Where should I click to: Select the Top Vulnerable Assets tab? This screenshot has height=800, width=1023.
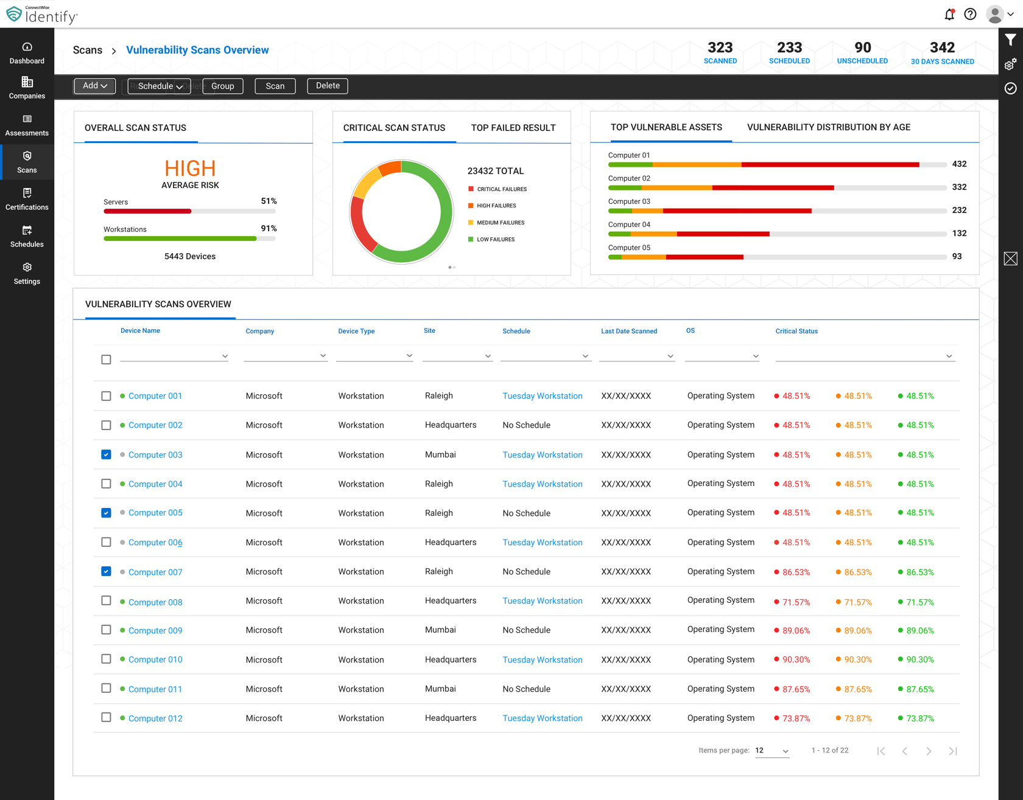pos(666,127)
